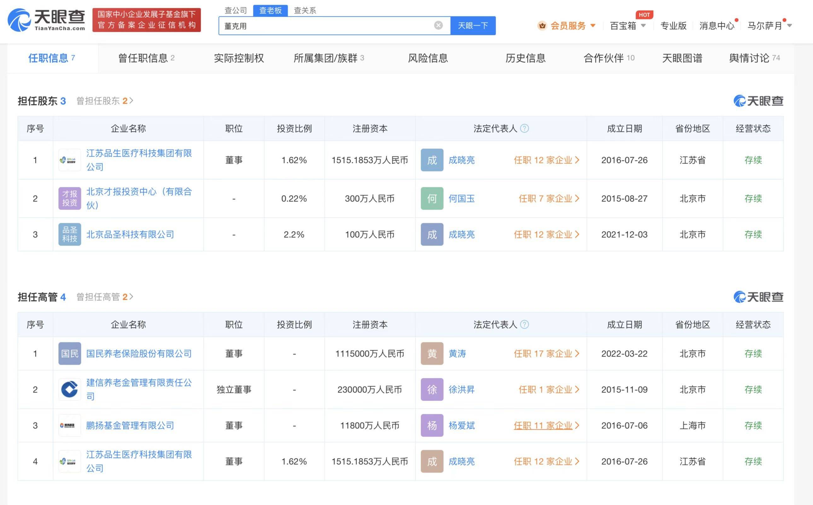
Task: Click the 黄 avatar for 黄涛
Action: pyautogui.click(x=432, y=353)
